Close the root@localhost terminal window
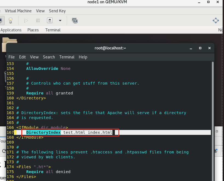Screen dimensions: 224x181 210,48
